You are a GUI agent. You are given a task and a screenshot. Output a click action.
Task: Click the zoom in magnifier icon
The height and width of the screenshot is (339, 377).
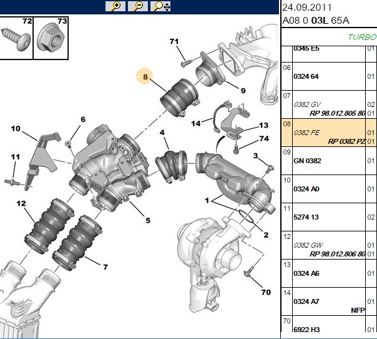[x=115, y=6]
